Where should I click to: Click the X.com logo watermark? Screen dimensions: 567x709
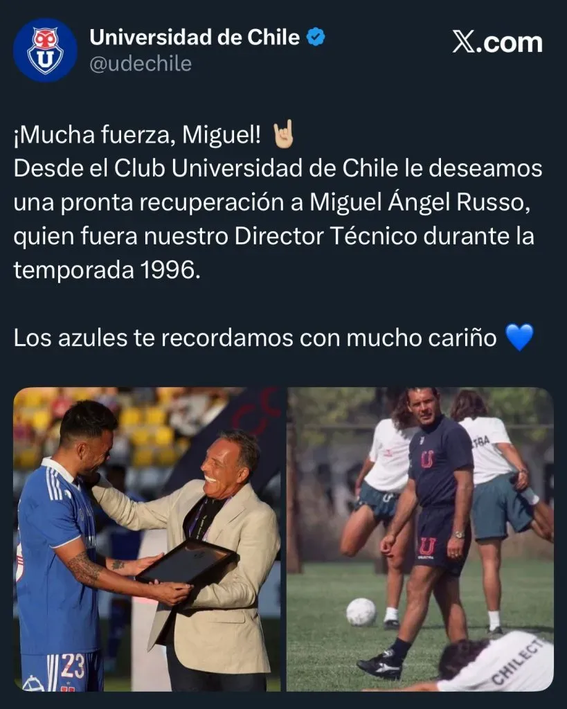(x=497, y=42)
